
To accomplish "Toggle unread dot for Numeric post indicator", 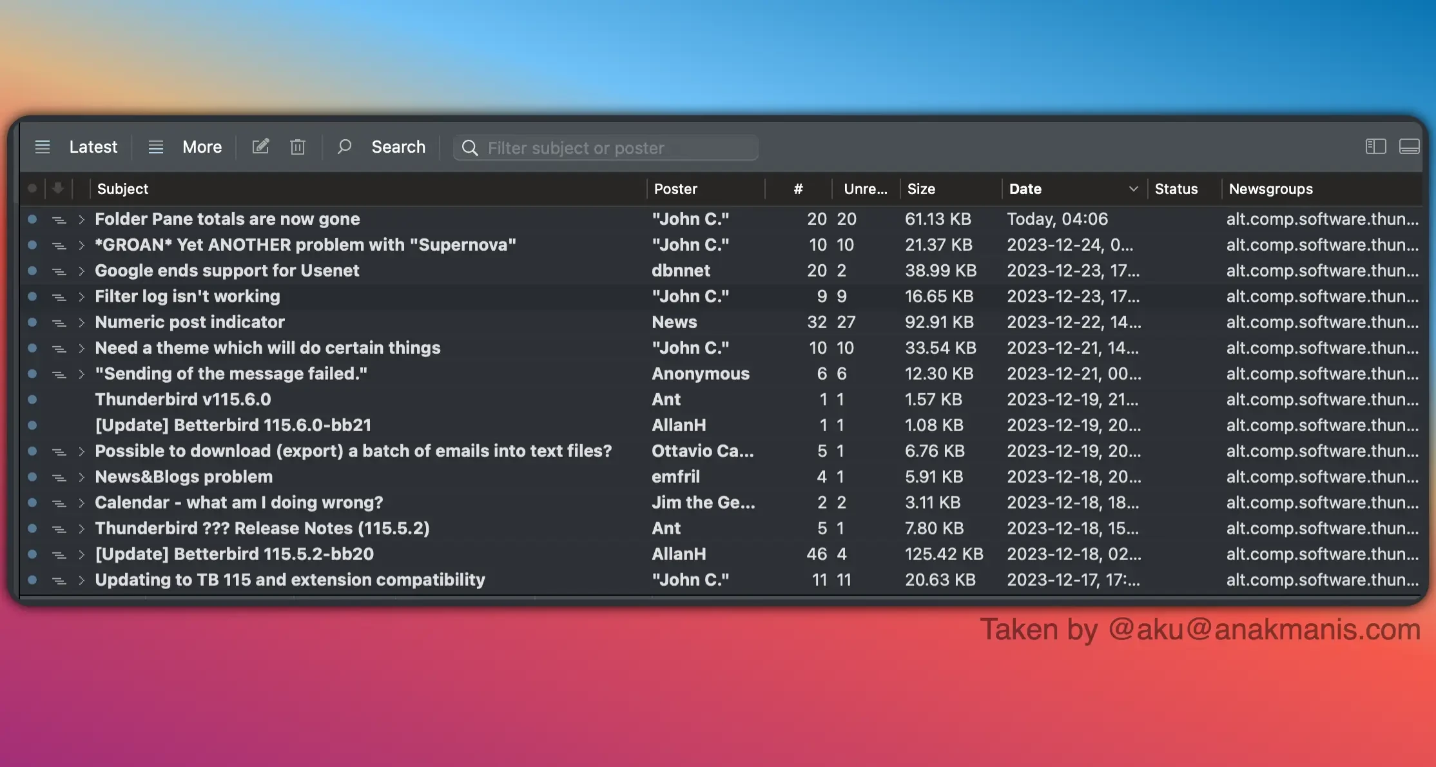I will point(32,322).
